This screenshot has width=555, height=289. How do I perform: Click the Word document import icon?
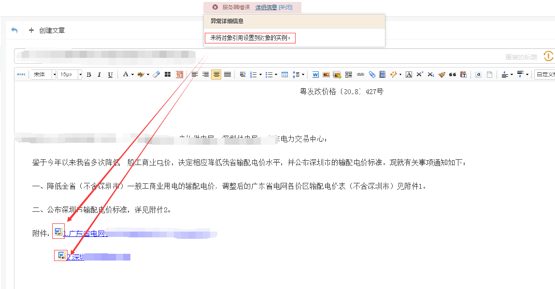[315, 75]
